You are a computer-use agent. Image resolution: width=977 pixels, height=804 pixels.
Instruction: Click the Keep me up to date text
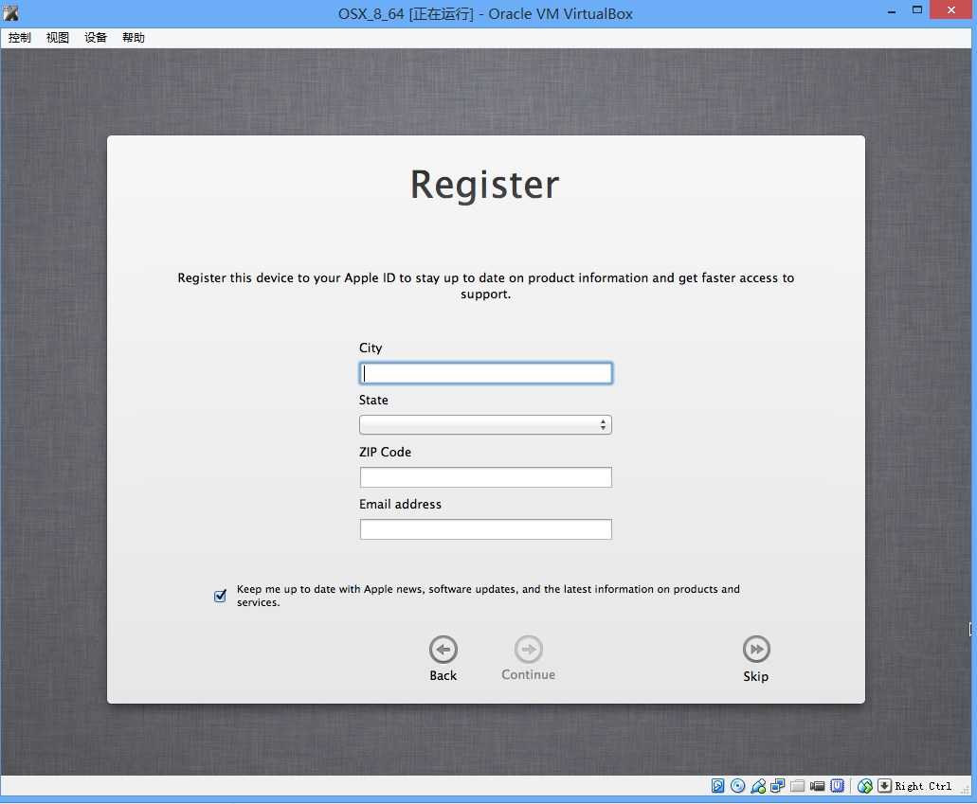pyautogui.click(x=488, y=596)
